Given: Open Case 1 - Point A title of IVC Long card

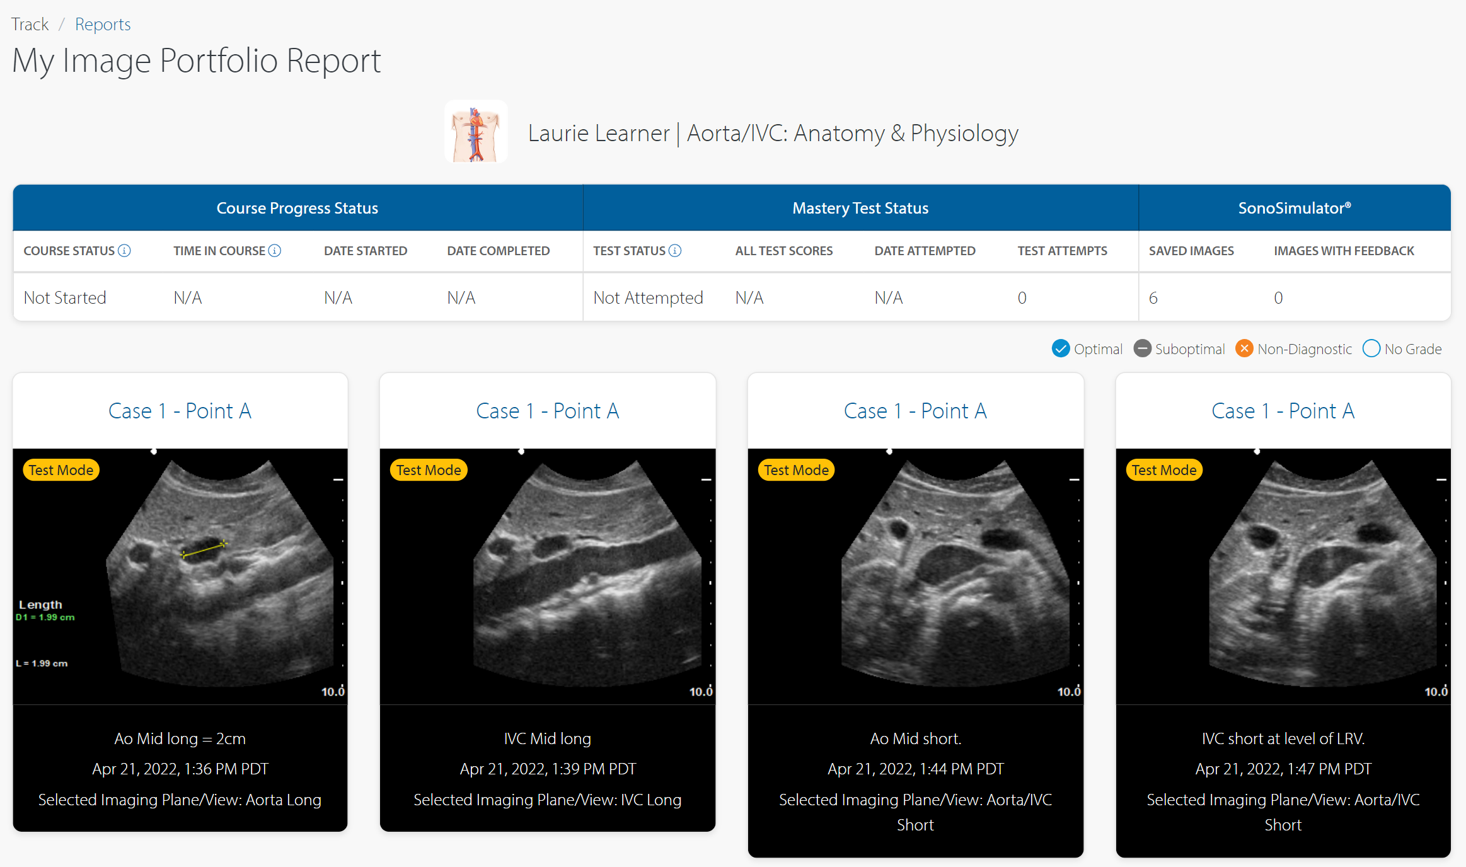Looking at the screenshot, I should (x=547, y=411).
